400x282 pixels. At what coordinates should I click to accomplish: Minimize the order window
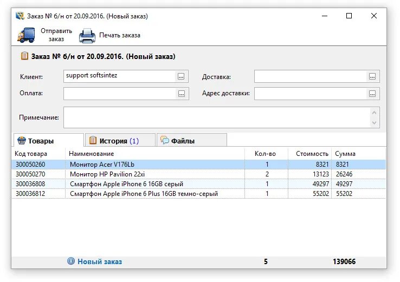coord(325,16)
